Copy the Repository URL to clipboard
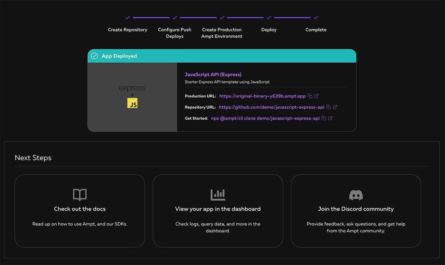Viewport: 445px width, 265px height. 329,107
